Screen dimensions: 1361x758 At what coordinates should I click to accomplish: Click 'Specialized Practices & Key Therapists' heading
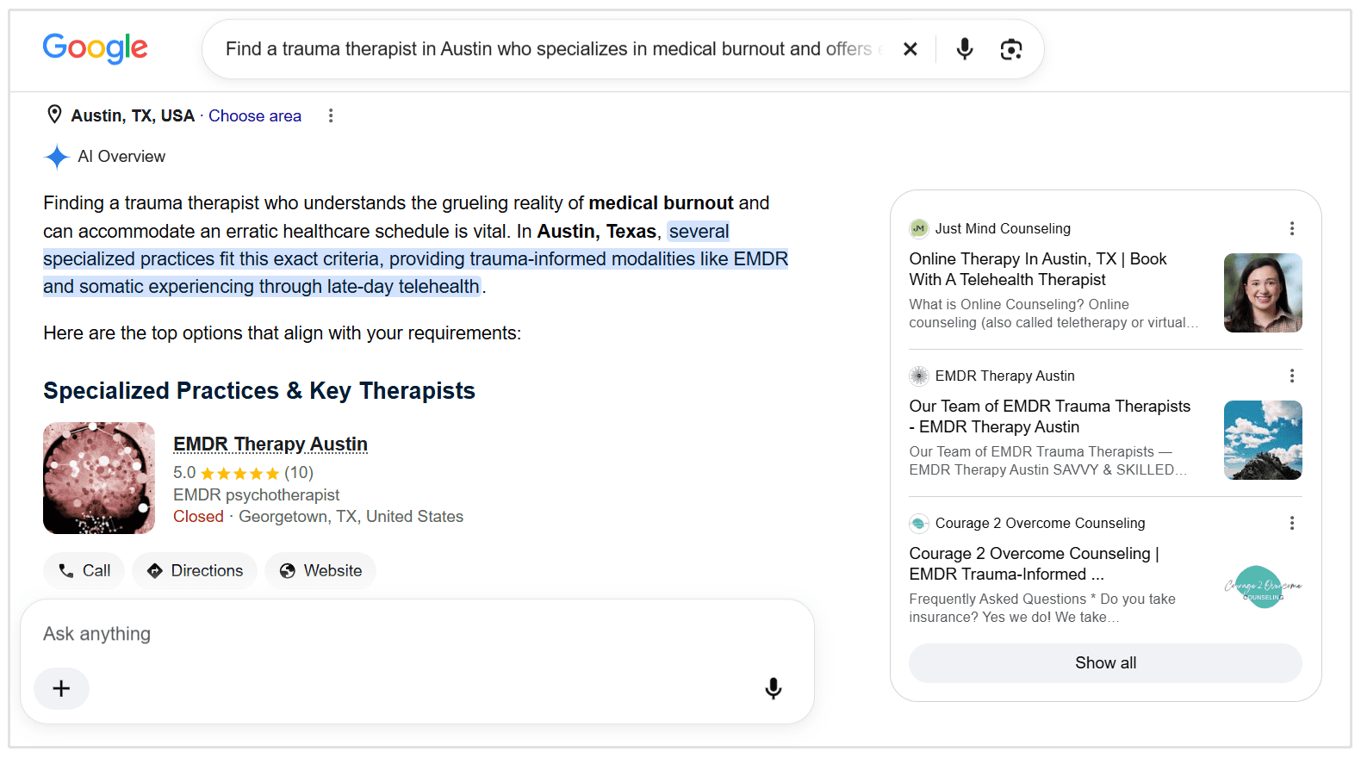pos(259,391)
